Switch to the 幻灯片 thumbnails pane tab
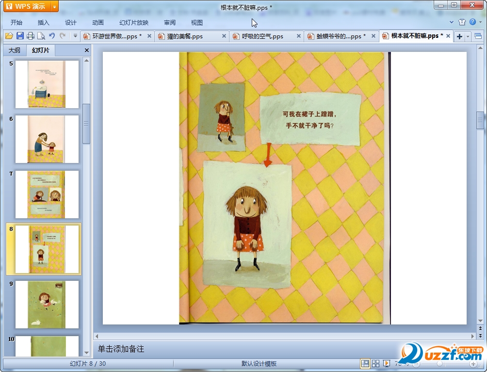Viewport: 487px width, 372px height. click(x=40, y=50)
